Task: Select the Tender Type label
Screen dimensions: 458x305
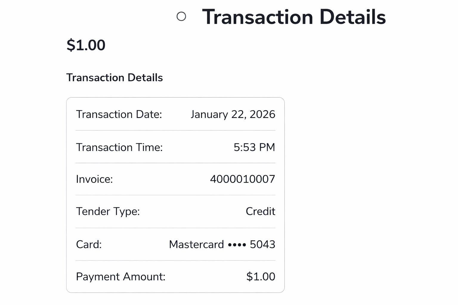Action: click(x=108, y=211)
